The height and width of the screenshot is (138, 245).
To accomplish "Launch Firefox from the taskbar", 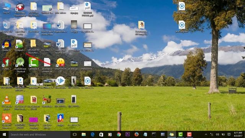I will coord(136,135).
